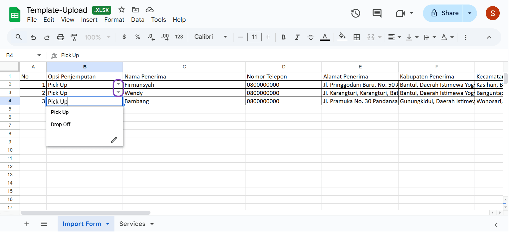Open the comments panel icon

377,13
